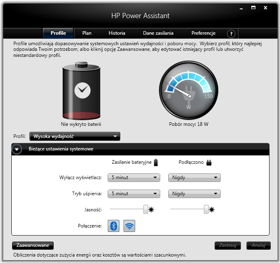Switch to the Preferencje tab

tap(203, 33)
